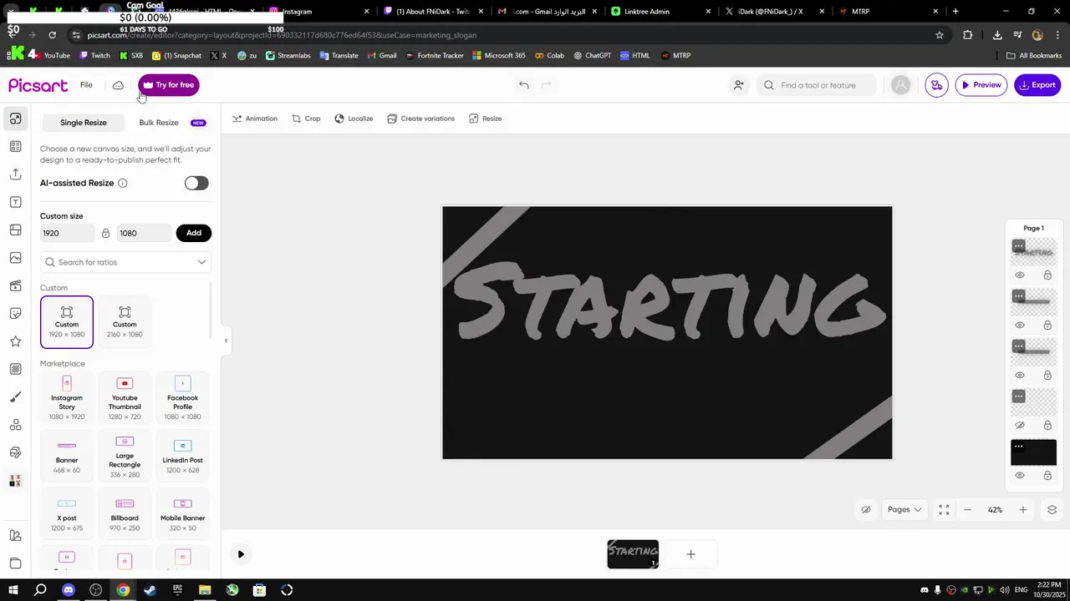Screen dimensions: 1070x601
Task: Click the Export button
Action: [1037, 85]
